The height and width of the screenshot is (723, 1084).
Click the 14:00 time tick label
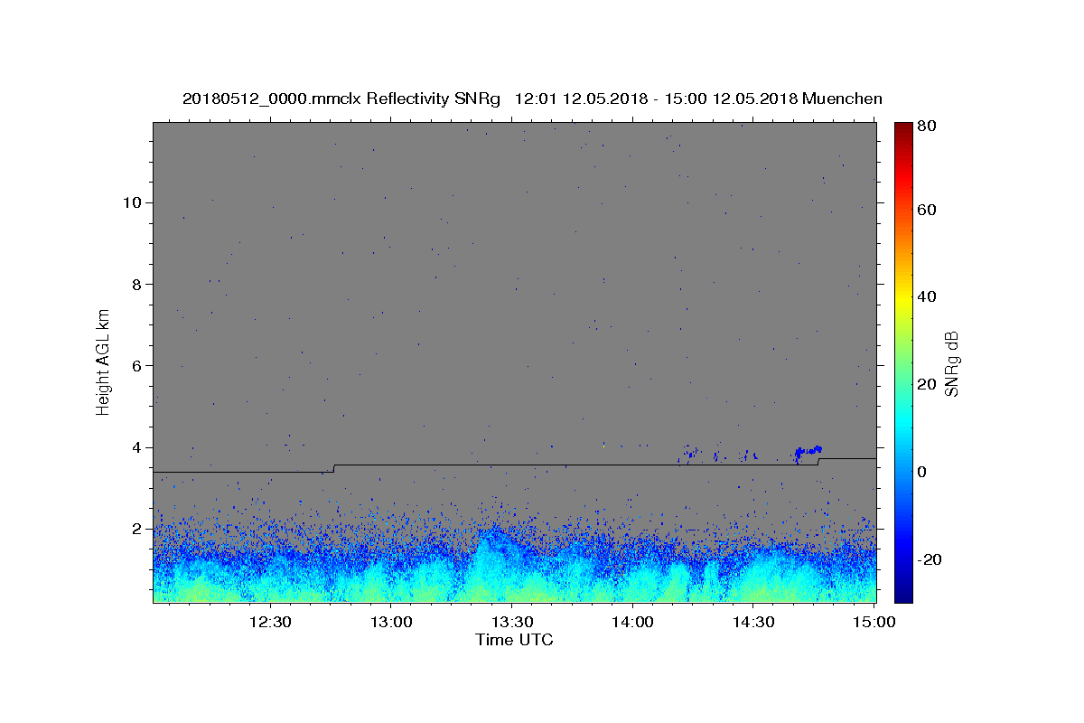point(632,622)
